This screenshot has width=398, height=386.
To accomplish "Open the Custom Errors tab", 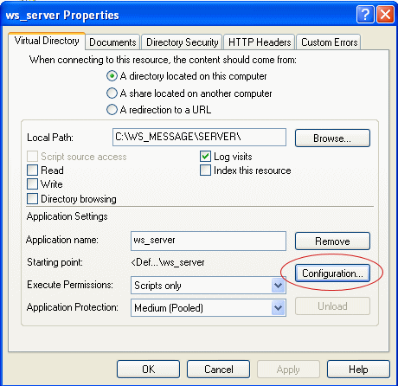I will 329,42.
